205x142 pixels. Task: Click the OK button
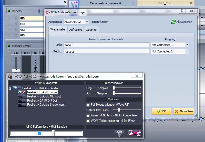(x=161, y=111)
